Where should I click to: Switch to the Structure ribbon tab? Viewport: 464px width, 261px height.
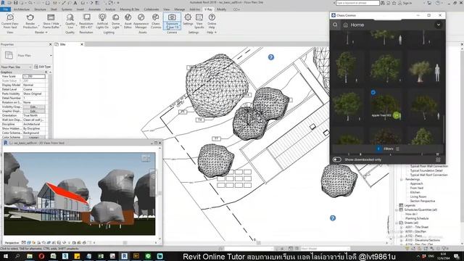click(41, 9)
